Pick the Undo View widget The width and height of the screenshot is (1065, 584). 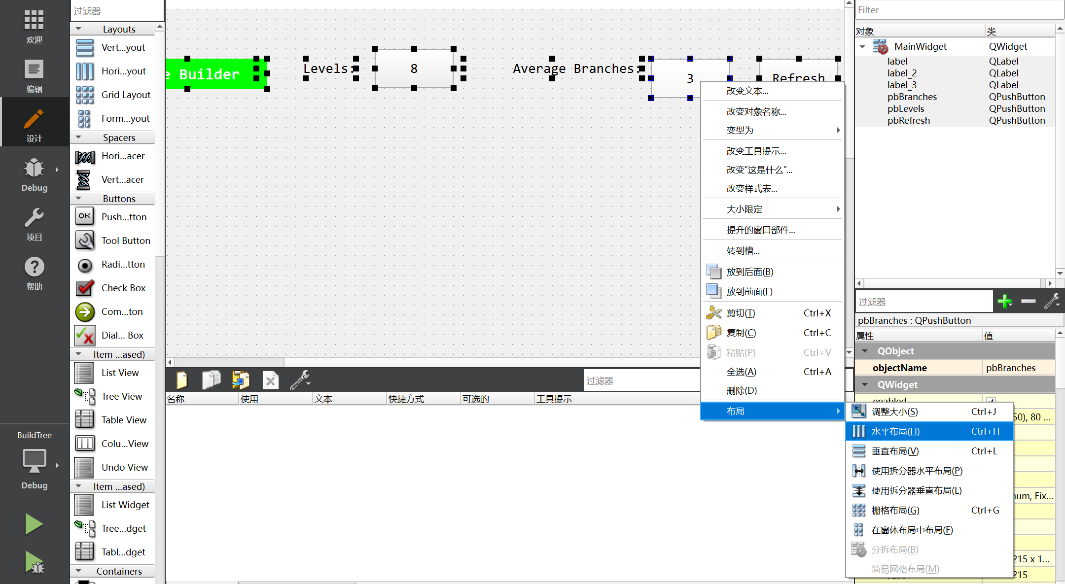coord(113,467)
